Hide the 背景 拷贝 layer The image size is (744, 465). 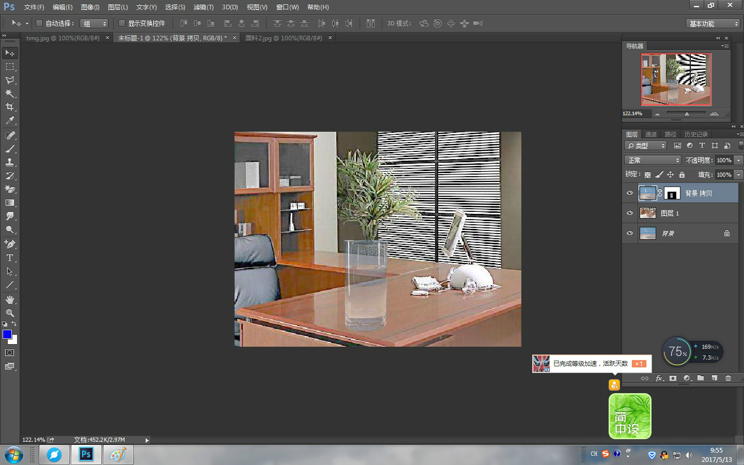pos(630,193)
